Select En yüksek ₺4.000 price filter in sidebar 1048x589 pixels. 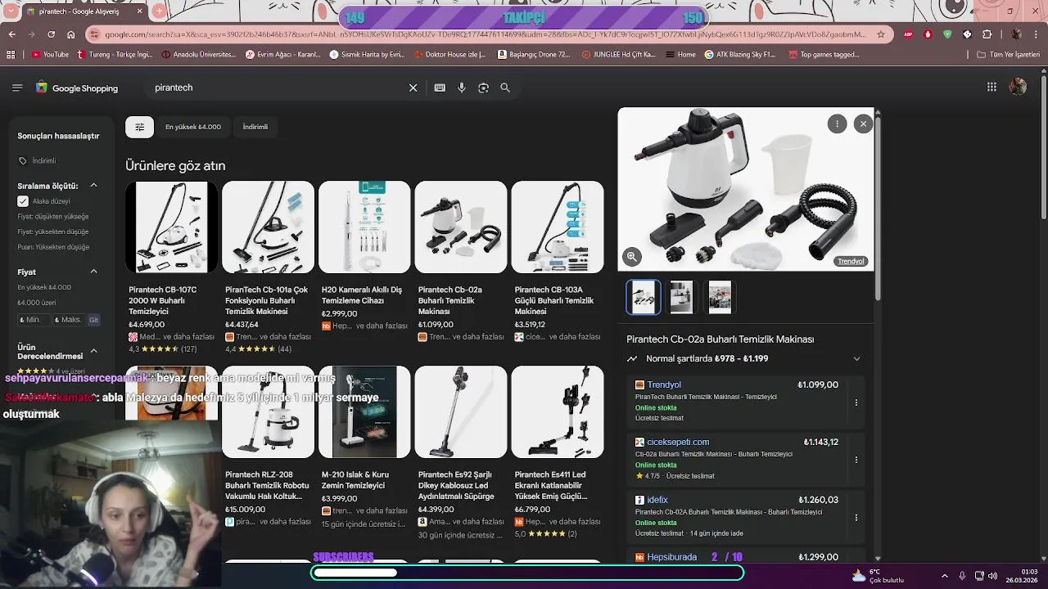pos(44,287)
